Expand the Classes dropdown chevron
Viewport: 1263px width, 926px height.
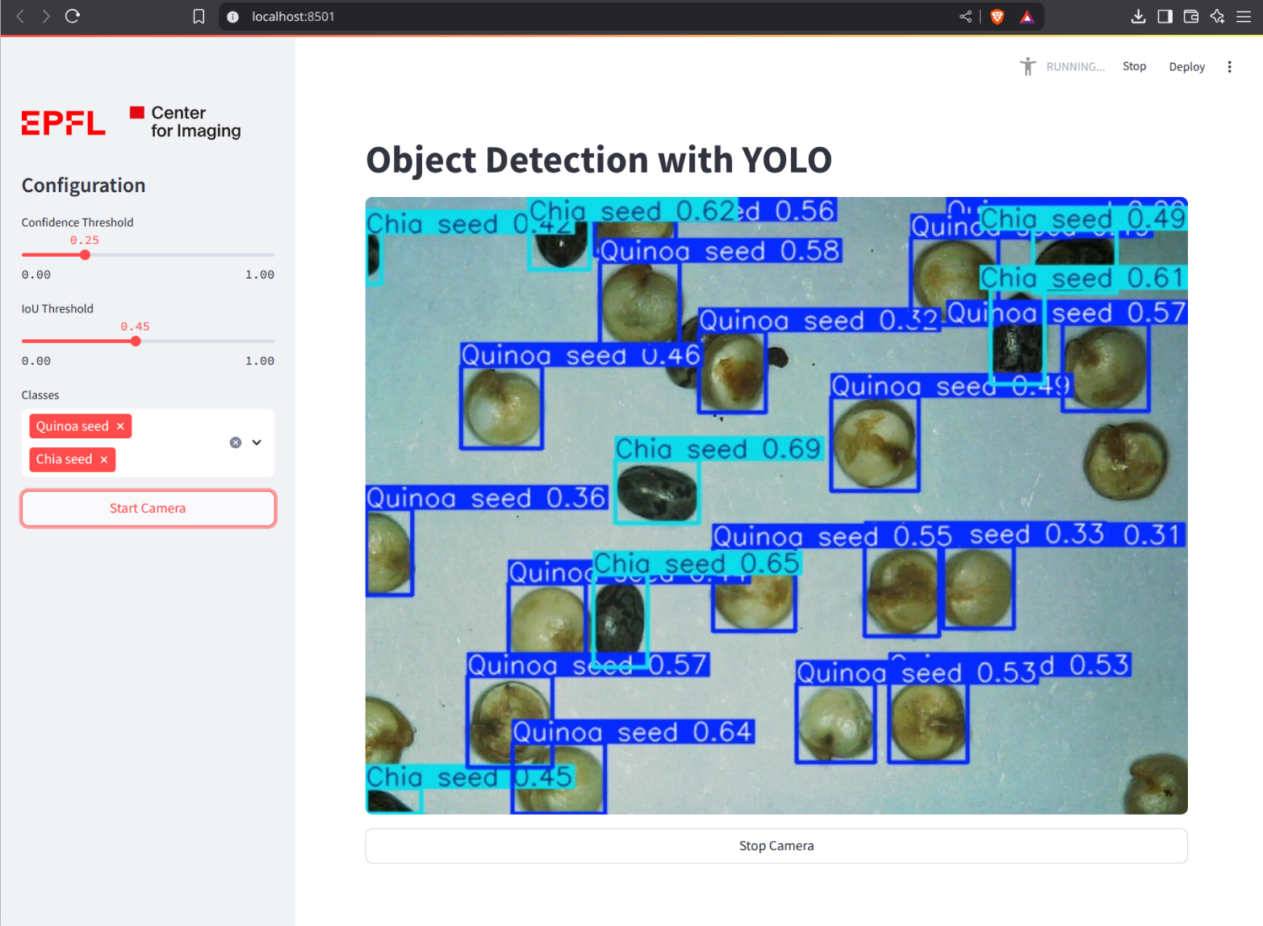click(x=257, y=442)
